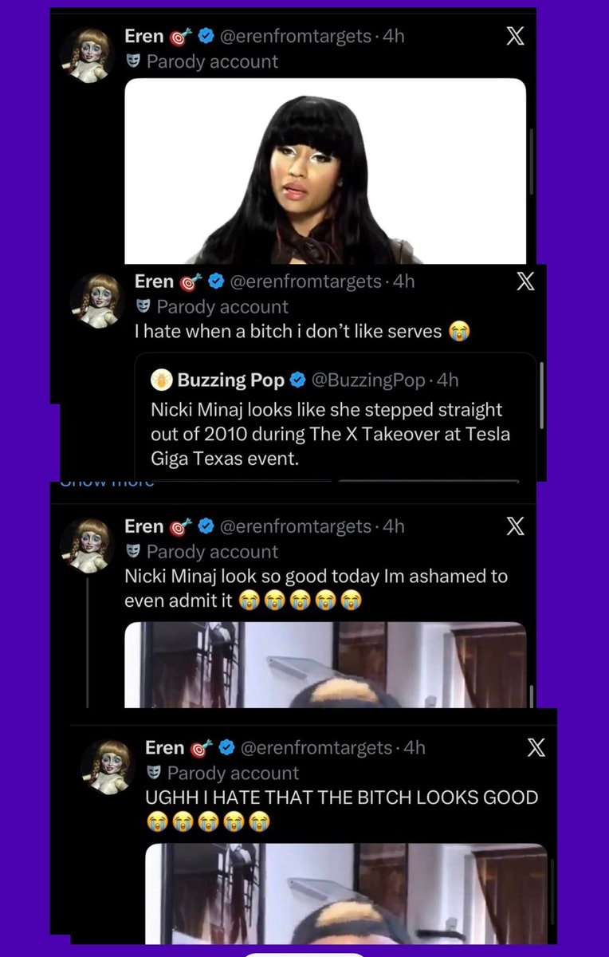
Task: Open the quoted Tesla Giga Texas event tweet text
Action: coord(330,435)
